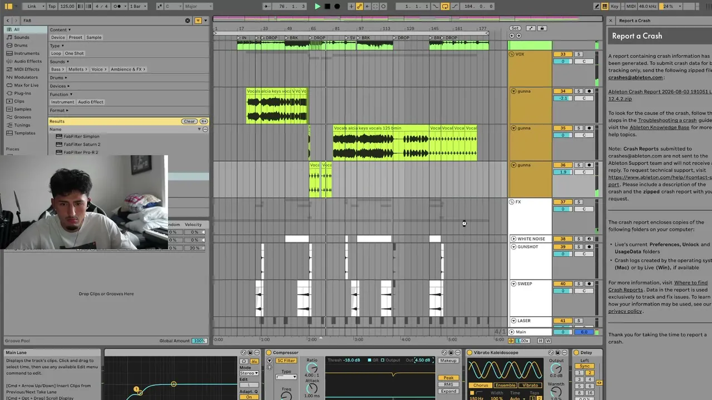Click the -2.1 volume value on gunna track
The width and height of the screenshot is (712, 400).
coord(563,98)
